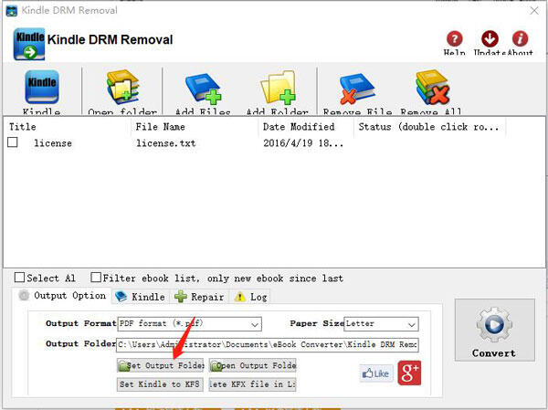Image resolution: width=548 pixels, height=410 pixels.
Task: Click the Remove All books icon
Action: (x=431, y=89)
